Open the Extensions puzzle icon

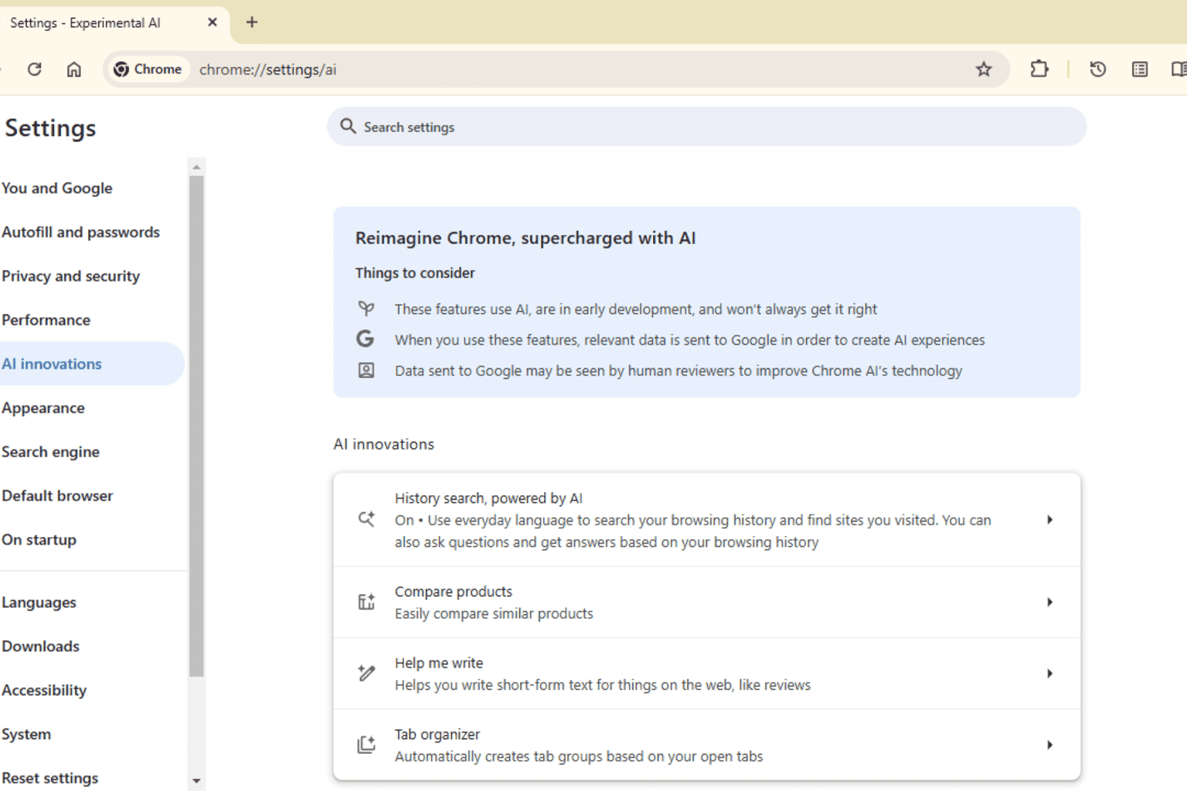pos(1039,70)
